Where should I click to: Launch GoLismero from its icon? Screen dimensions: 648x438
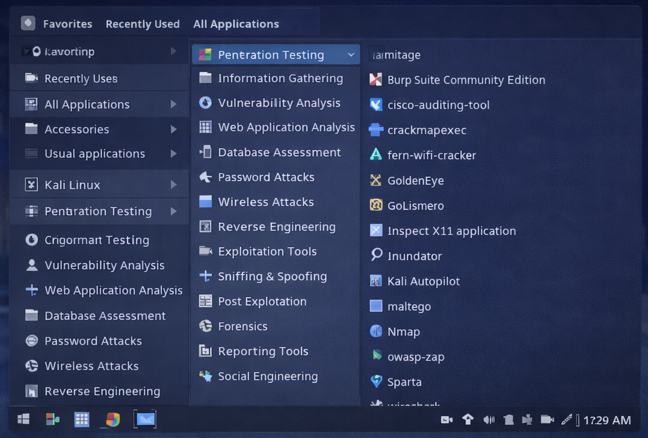pyautogui.click(x=375, y=205)
